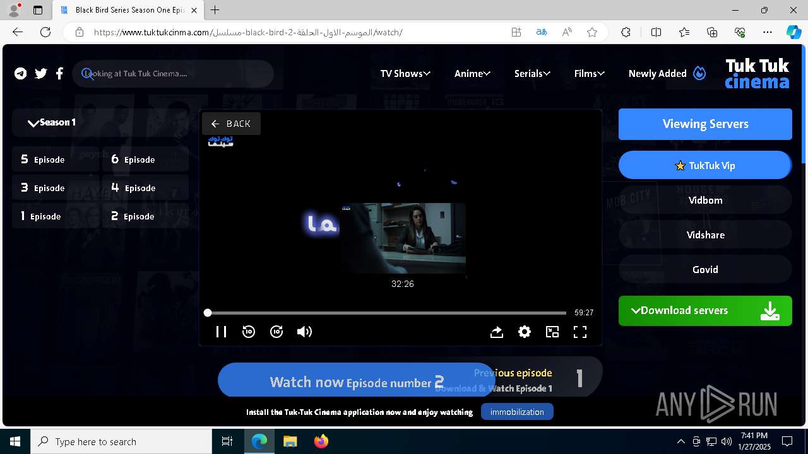The width and height of the screenshot is (808, 454).
Task: Choose the Vidshare server
Action: (x=705, y=235)
